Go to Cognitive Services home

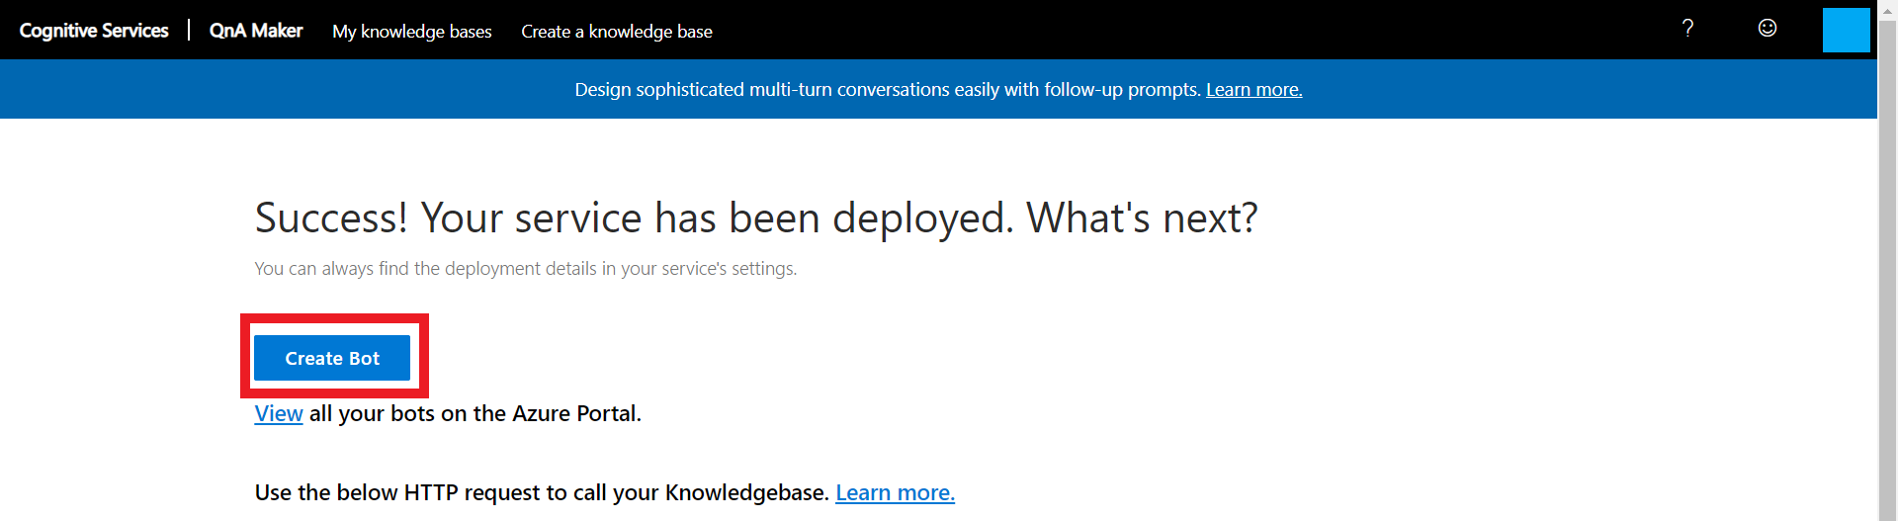pyautogui.click(x=94, y=31)
